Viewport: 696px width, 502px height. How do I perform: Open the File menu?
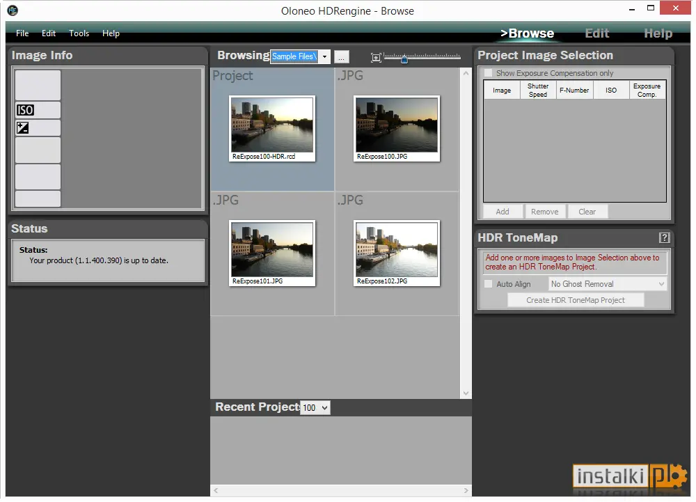click(x=22, y=33)
